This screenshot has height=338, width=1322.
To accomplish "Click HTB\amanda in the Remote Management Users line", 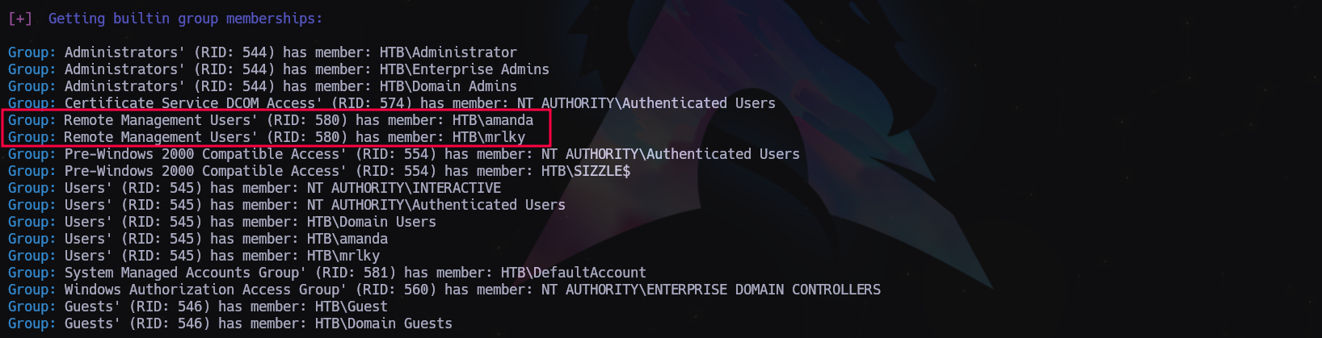I will click(x=492, y=120).
